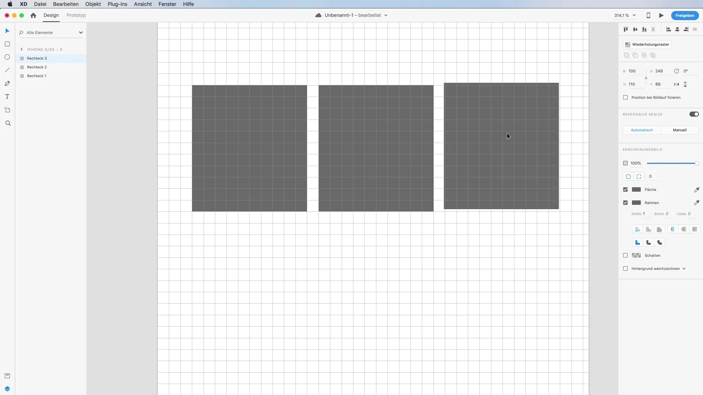Flip the rectangle vertically

coord(685,84)
